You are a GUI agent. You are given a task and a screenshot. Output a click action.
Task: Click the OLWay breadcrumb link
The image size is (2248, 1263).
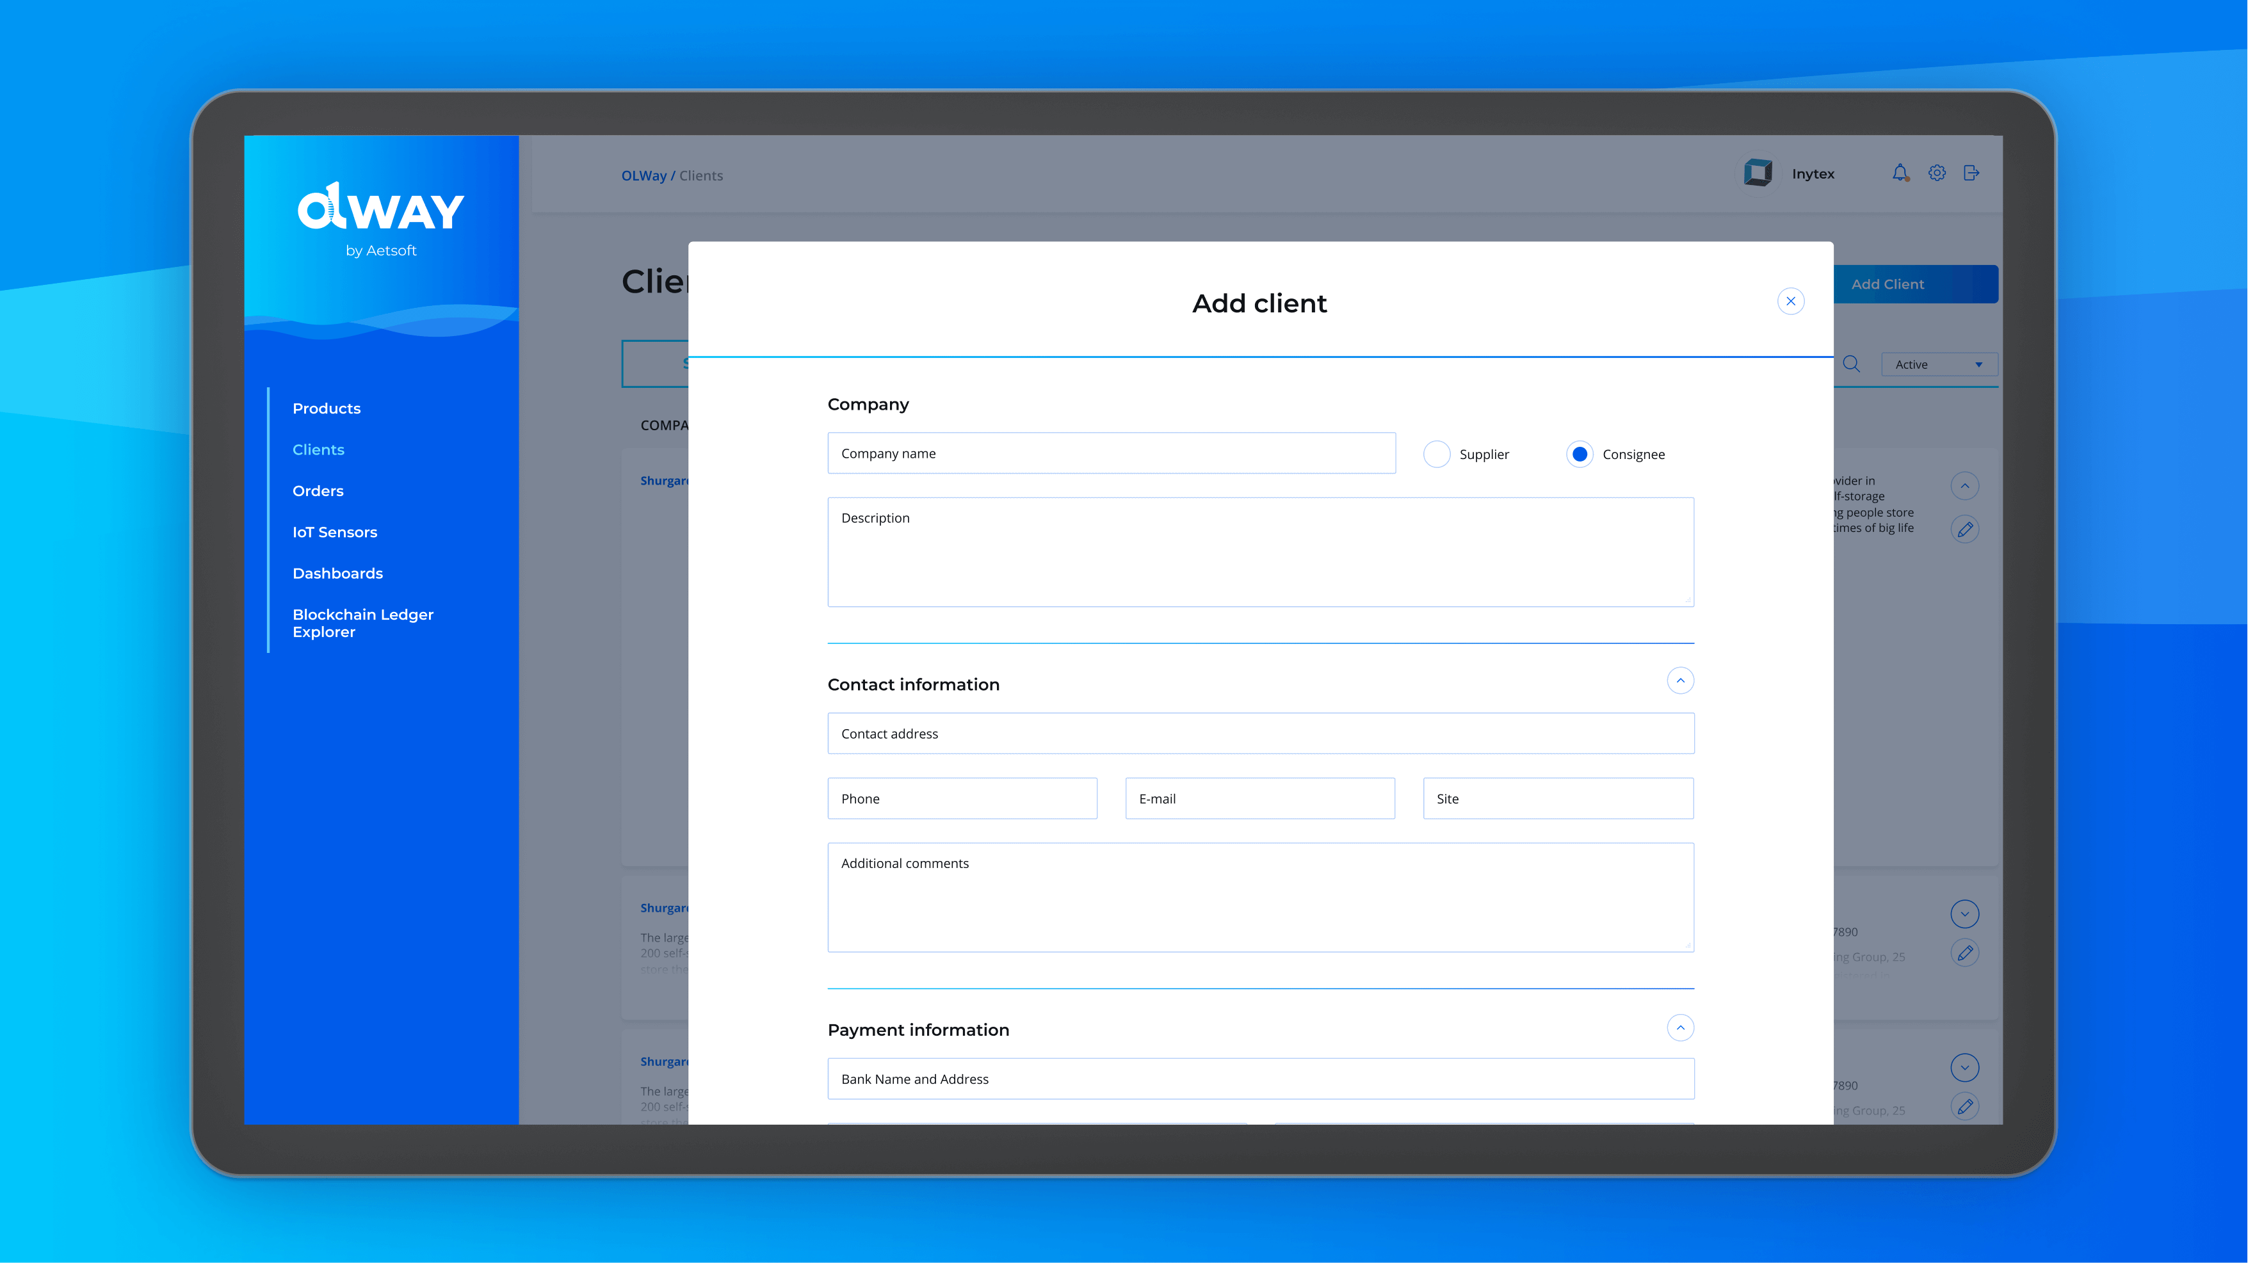click(x=643, y=175)
